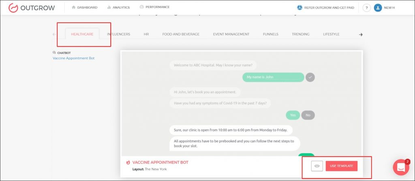Viewport: 415px width, 181px height.
Task: Click the Outgrow logo icon
Action: pos(13,7)
